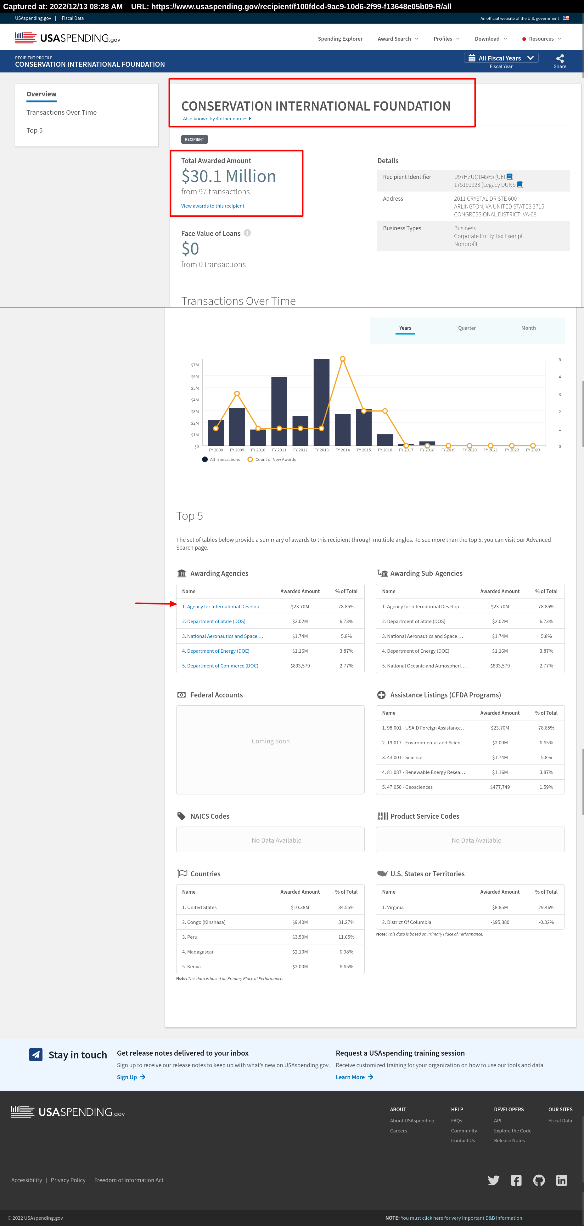Open the API footer link

click(x=497, y=1120)
